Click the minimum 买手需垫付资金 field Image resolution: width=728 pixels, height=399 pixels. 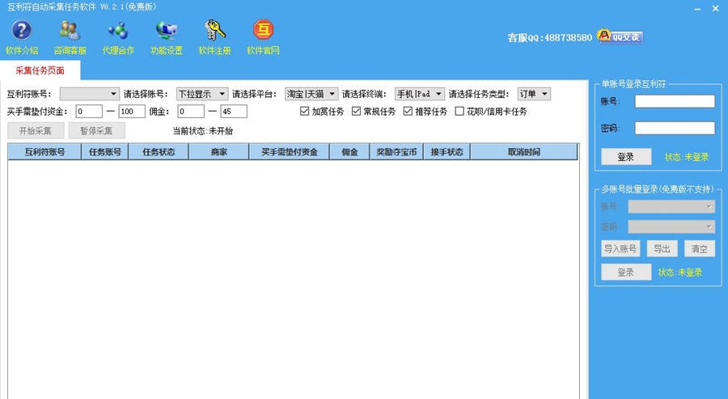click(89, 112)
